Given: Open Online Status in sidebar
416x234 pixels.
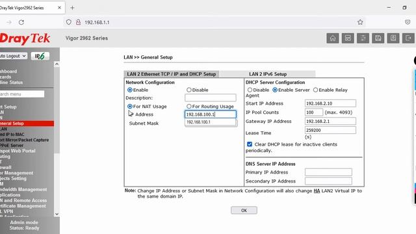Looking at the screenshot, I should [12, 83].
